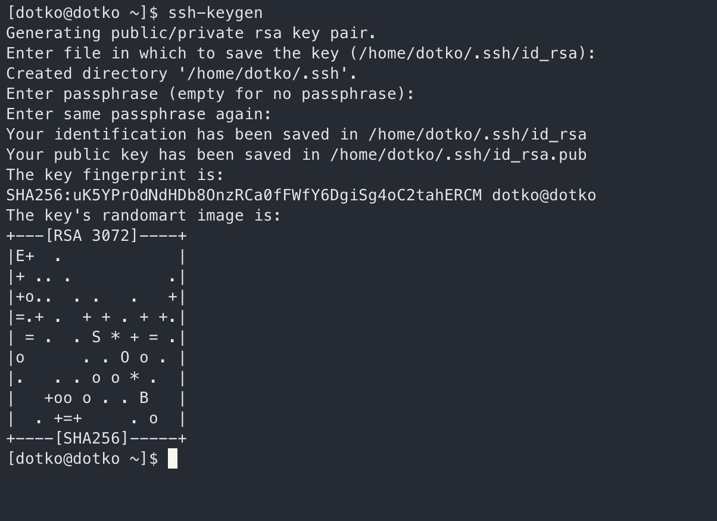Click the "E" in the randomart's first row
The image size is (717, 521).
pyautogui.click(x=20, y=256)
